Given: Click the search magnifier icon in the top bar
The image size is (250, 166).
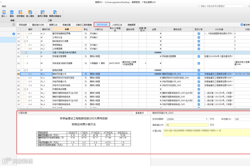Looking at the screenshot, I should click(x=199, y=6).
